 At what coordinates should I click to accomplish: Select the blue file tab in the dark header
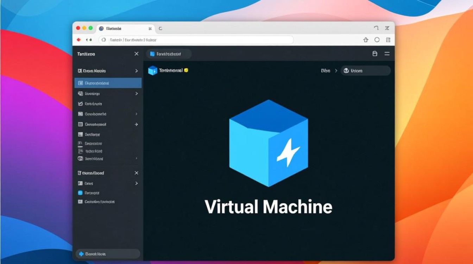[x=169, y=54]
